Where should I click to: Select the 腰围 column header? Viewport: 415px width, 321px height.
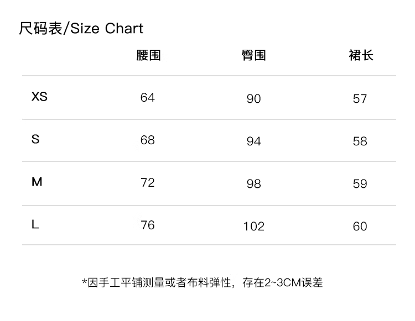[148, 55]
